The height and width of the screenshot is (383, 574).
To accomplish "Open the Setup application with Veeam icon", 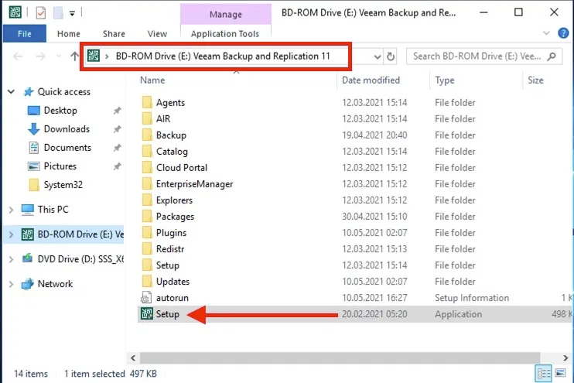I will pyautogui.click(x=147, y=314).
